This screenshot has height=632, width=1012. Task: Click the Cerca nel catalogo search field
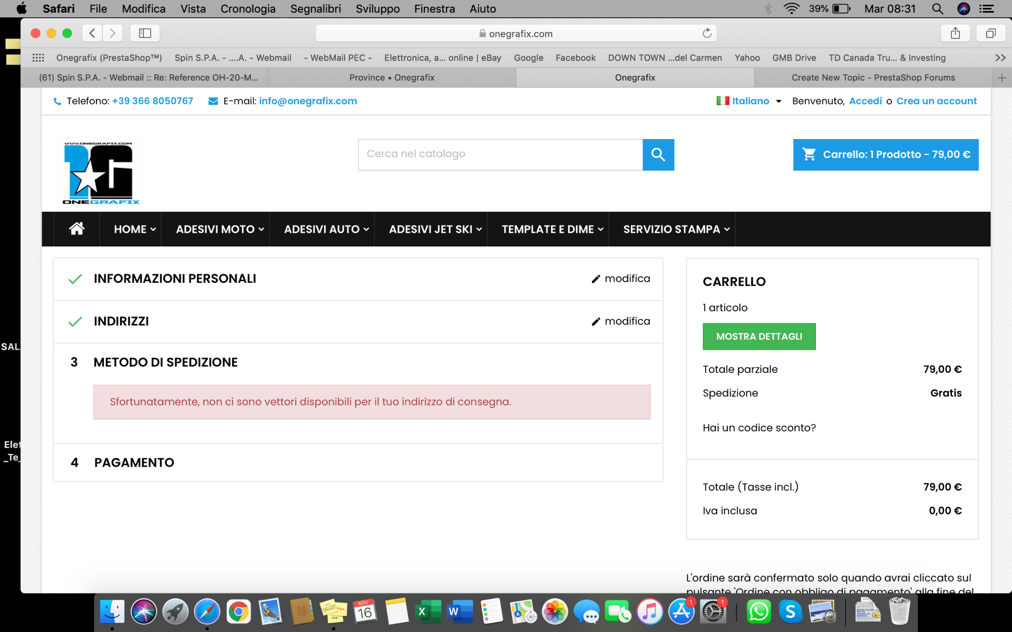pyautogui.click(x=500, y=154)
